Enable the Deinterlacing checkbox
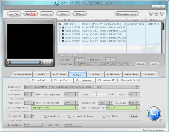Viewport: 169px width, 132px height. [45, 116]
